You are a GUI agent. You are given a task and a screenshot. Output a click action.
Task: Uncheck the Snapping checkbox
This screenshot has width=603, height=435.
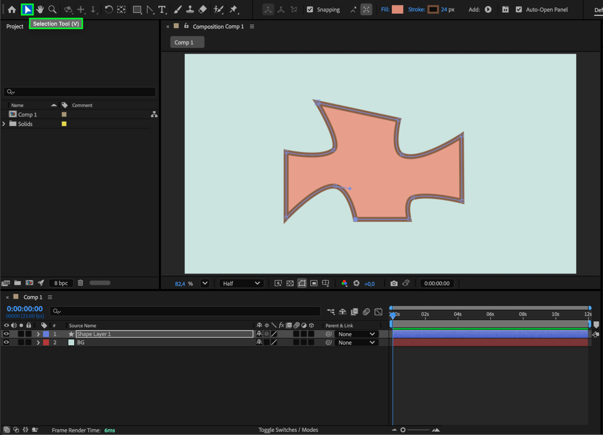pos(310,10)
